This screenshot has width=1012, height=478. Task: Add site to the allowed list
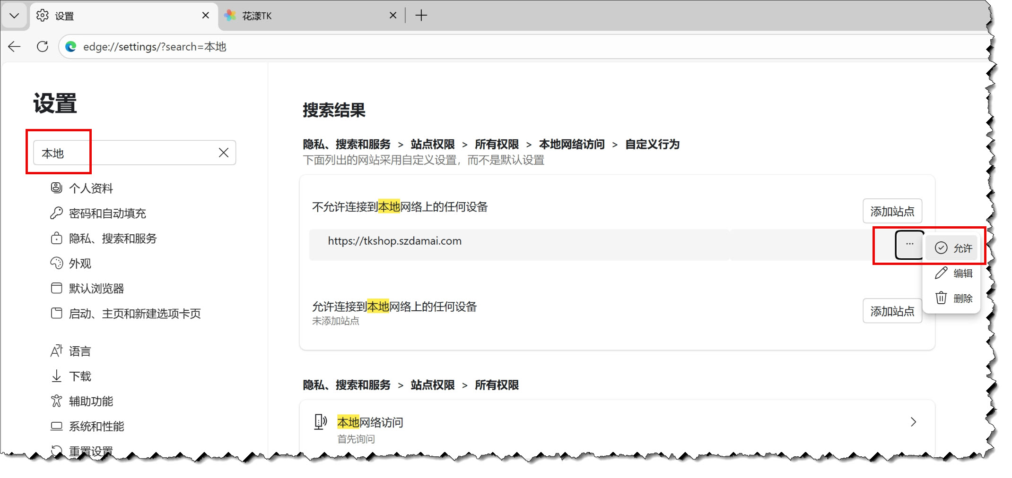(892, 311)
